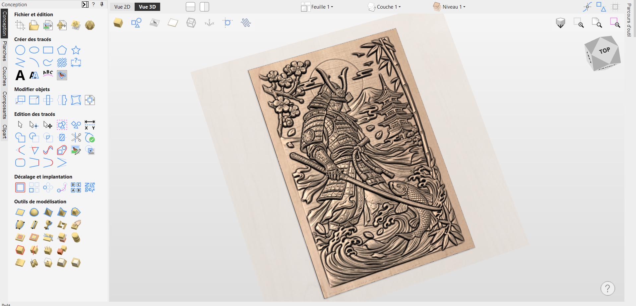This screenshot has width=636, height=306.
Task: Open the Niveau 1 dropdown
Action: tap(449, 7)
